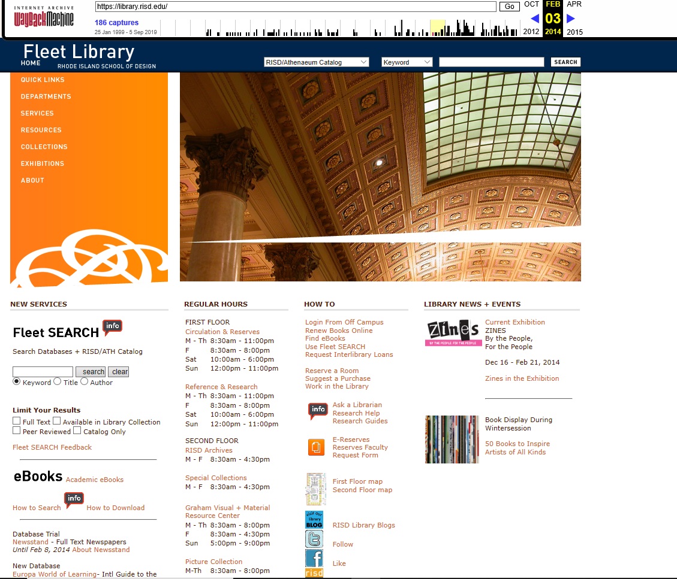Open the Fleet SEARCH info bubble icon
This screenshot has height=579, width=677.
(112, 326)
